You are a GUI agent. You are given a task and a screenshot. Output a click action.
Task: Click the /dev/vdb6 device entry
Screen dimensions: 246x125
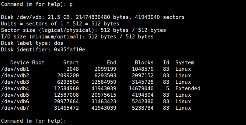click(x=15, y=101)
